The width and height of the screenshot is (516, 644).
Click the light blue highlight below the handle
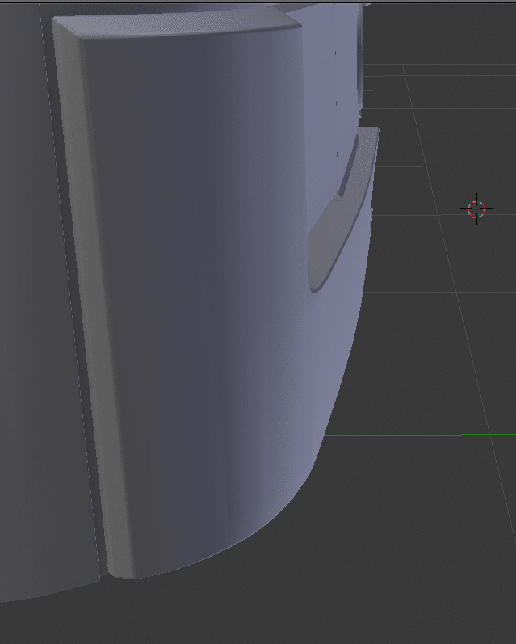coord(335,339)
